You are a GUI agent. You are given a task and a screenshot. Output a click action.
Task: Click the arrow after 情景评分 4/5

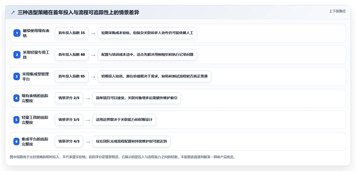pos(88,142)
